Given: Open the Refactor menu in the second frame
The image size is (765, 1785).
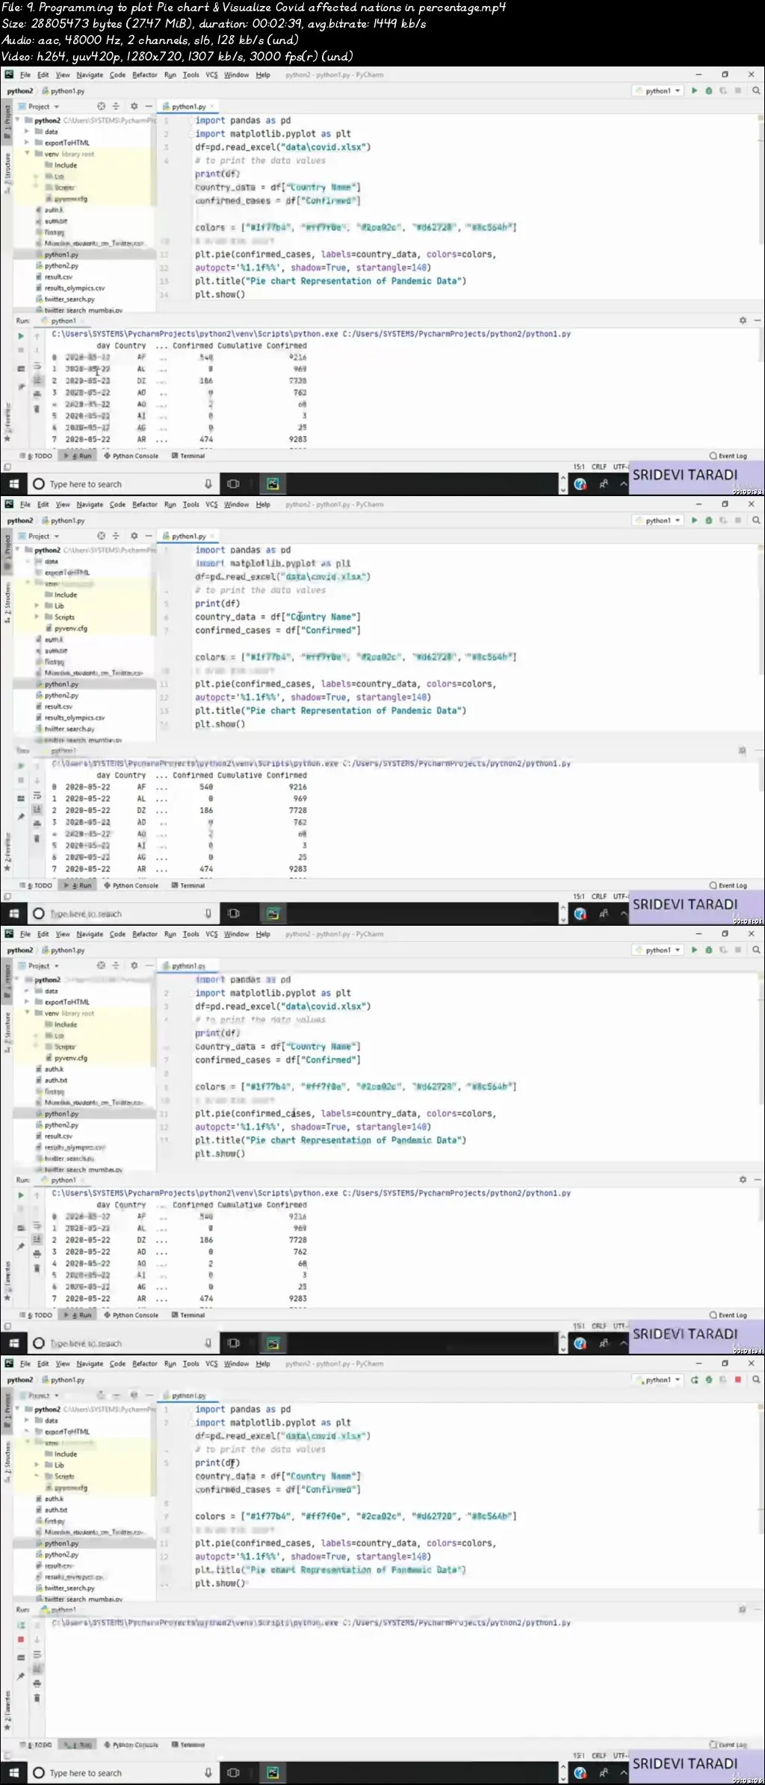Looking at the screenshot, I should [145, 504].
